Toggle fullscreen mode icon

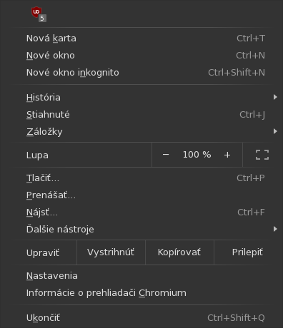pos(262,155)
